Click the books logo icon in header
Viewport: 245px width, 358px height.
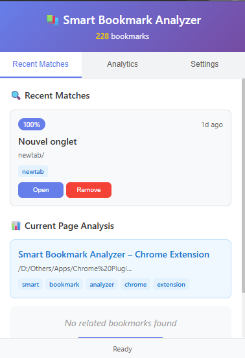click(x=52, y=20)
